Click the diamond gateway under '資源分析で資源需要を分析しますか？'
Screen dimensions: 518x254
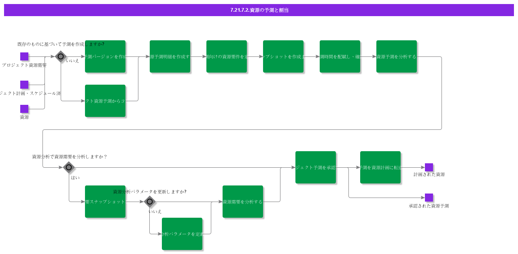(x=69, y=167)
